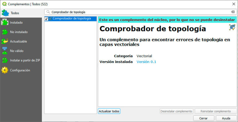This screenshot has width=238, height=122.
Task: Click the No instalado puzzle icon
Action: tap(5, 32)
